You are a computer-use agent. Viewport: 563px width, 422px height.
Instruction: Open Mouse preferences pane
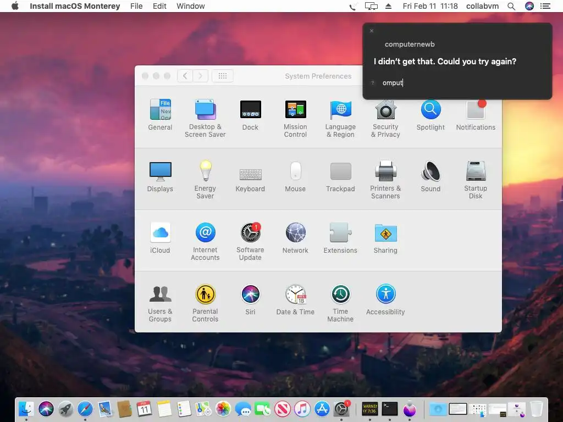coord(295,176)
